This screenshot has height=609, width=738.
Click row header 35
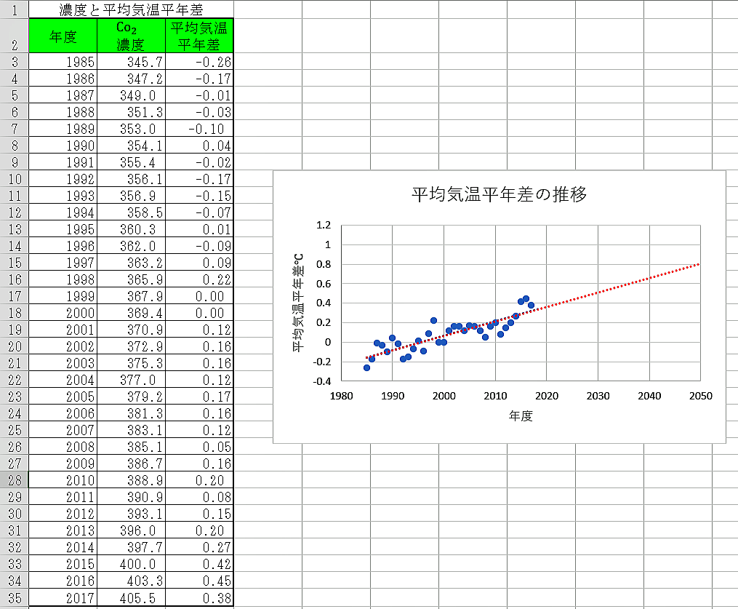15,598
